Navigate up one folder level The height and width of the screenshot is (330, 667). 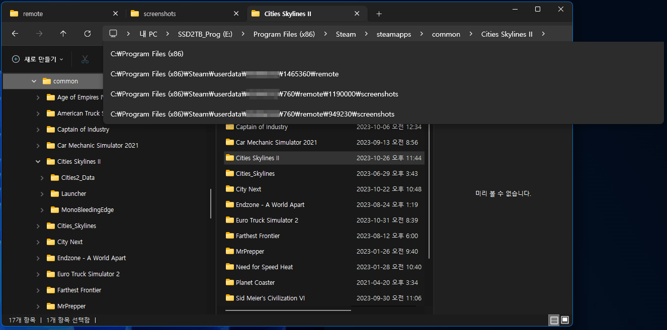click(x=63, y=34)
